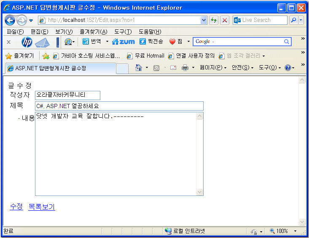Click the browser Forward arrow button
Viewport: 309px width, 238px height.
[x=21, y=20]
